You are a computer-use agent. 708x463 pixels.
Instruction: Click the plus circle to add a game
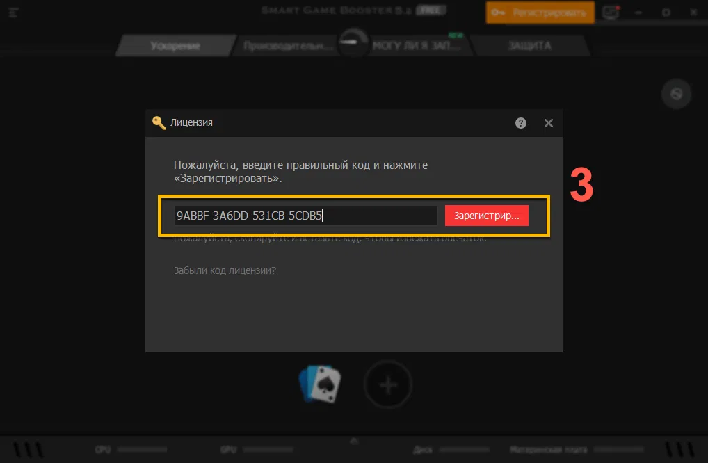[x=388, y=385]
